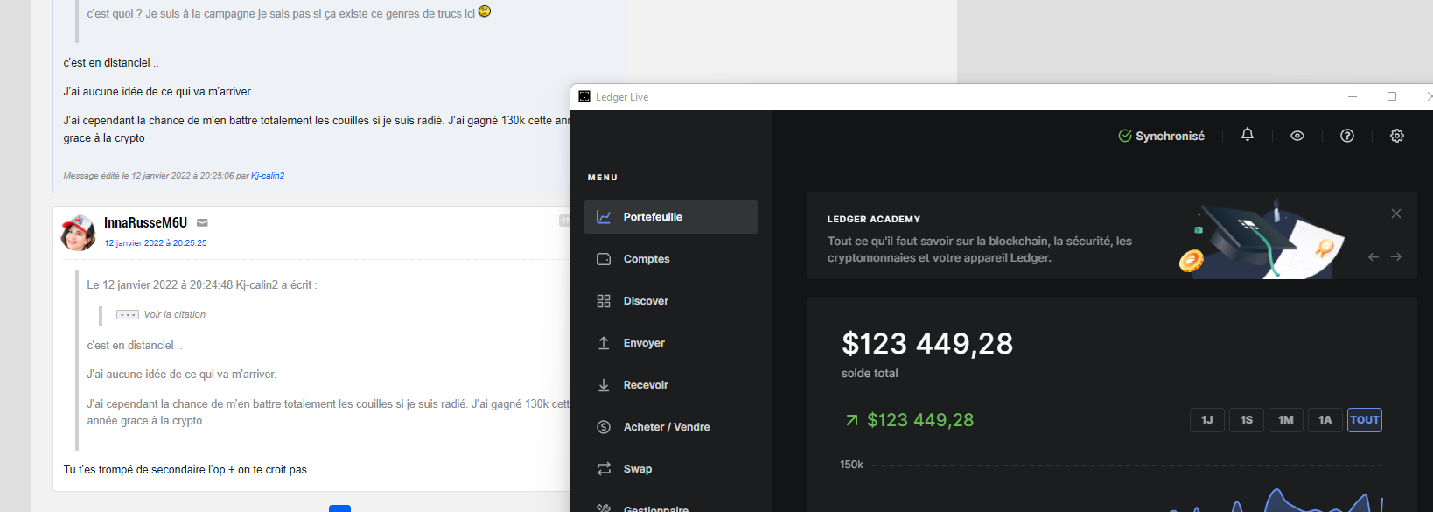Go to next Ledger Academy slide
The height and width of the screenshot is (512, 1433).
1396,256
